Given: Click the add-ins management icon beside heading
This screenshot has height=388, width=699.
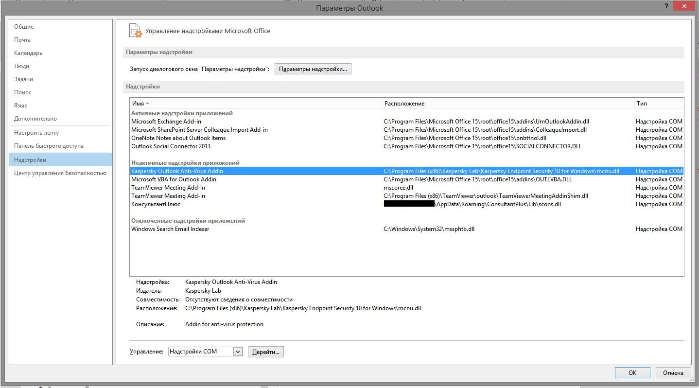Looking at the screenshot, I should click(x=136, y=31).
